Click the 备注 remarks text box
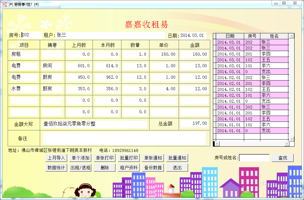 (x=124, y=138)
